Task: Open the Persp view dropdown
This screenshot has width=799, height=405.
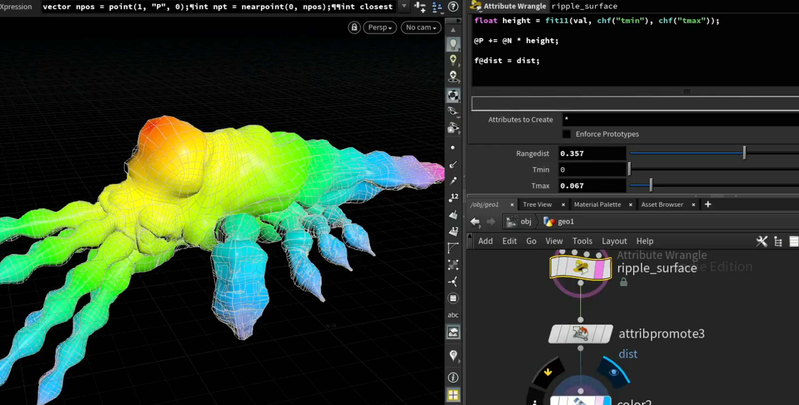Action: [380, 28]
